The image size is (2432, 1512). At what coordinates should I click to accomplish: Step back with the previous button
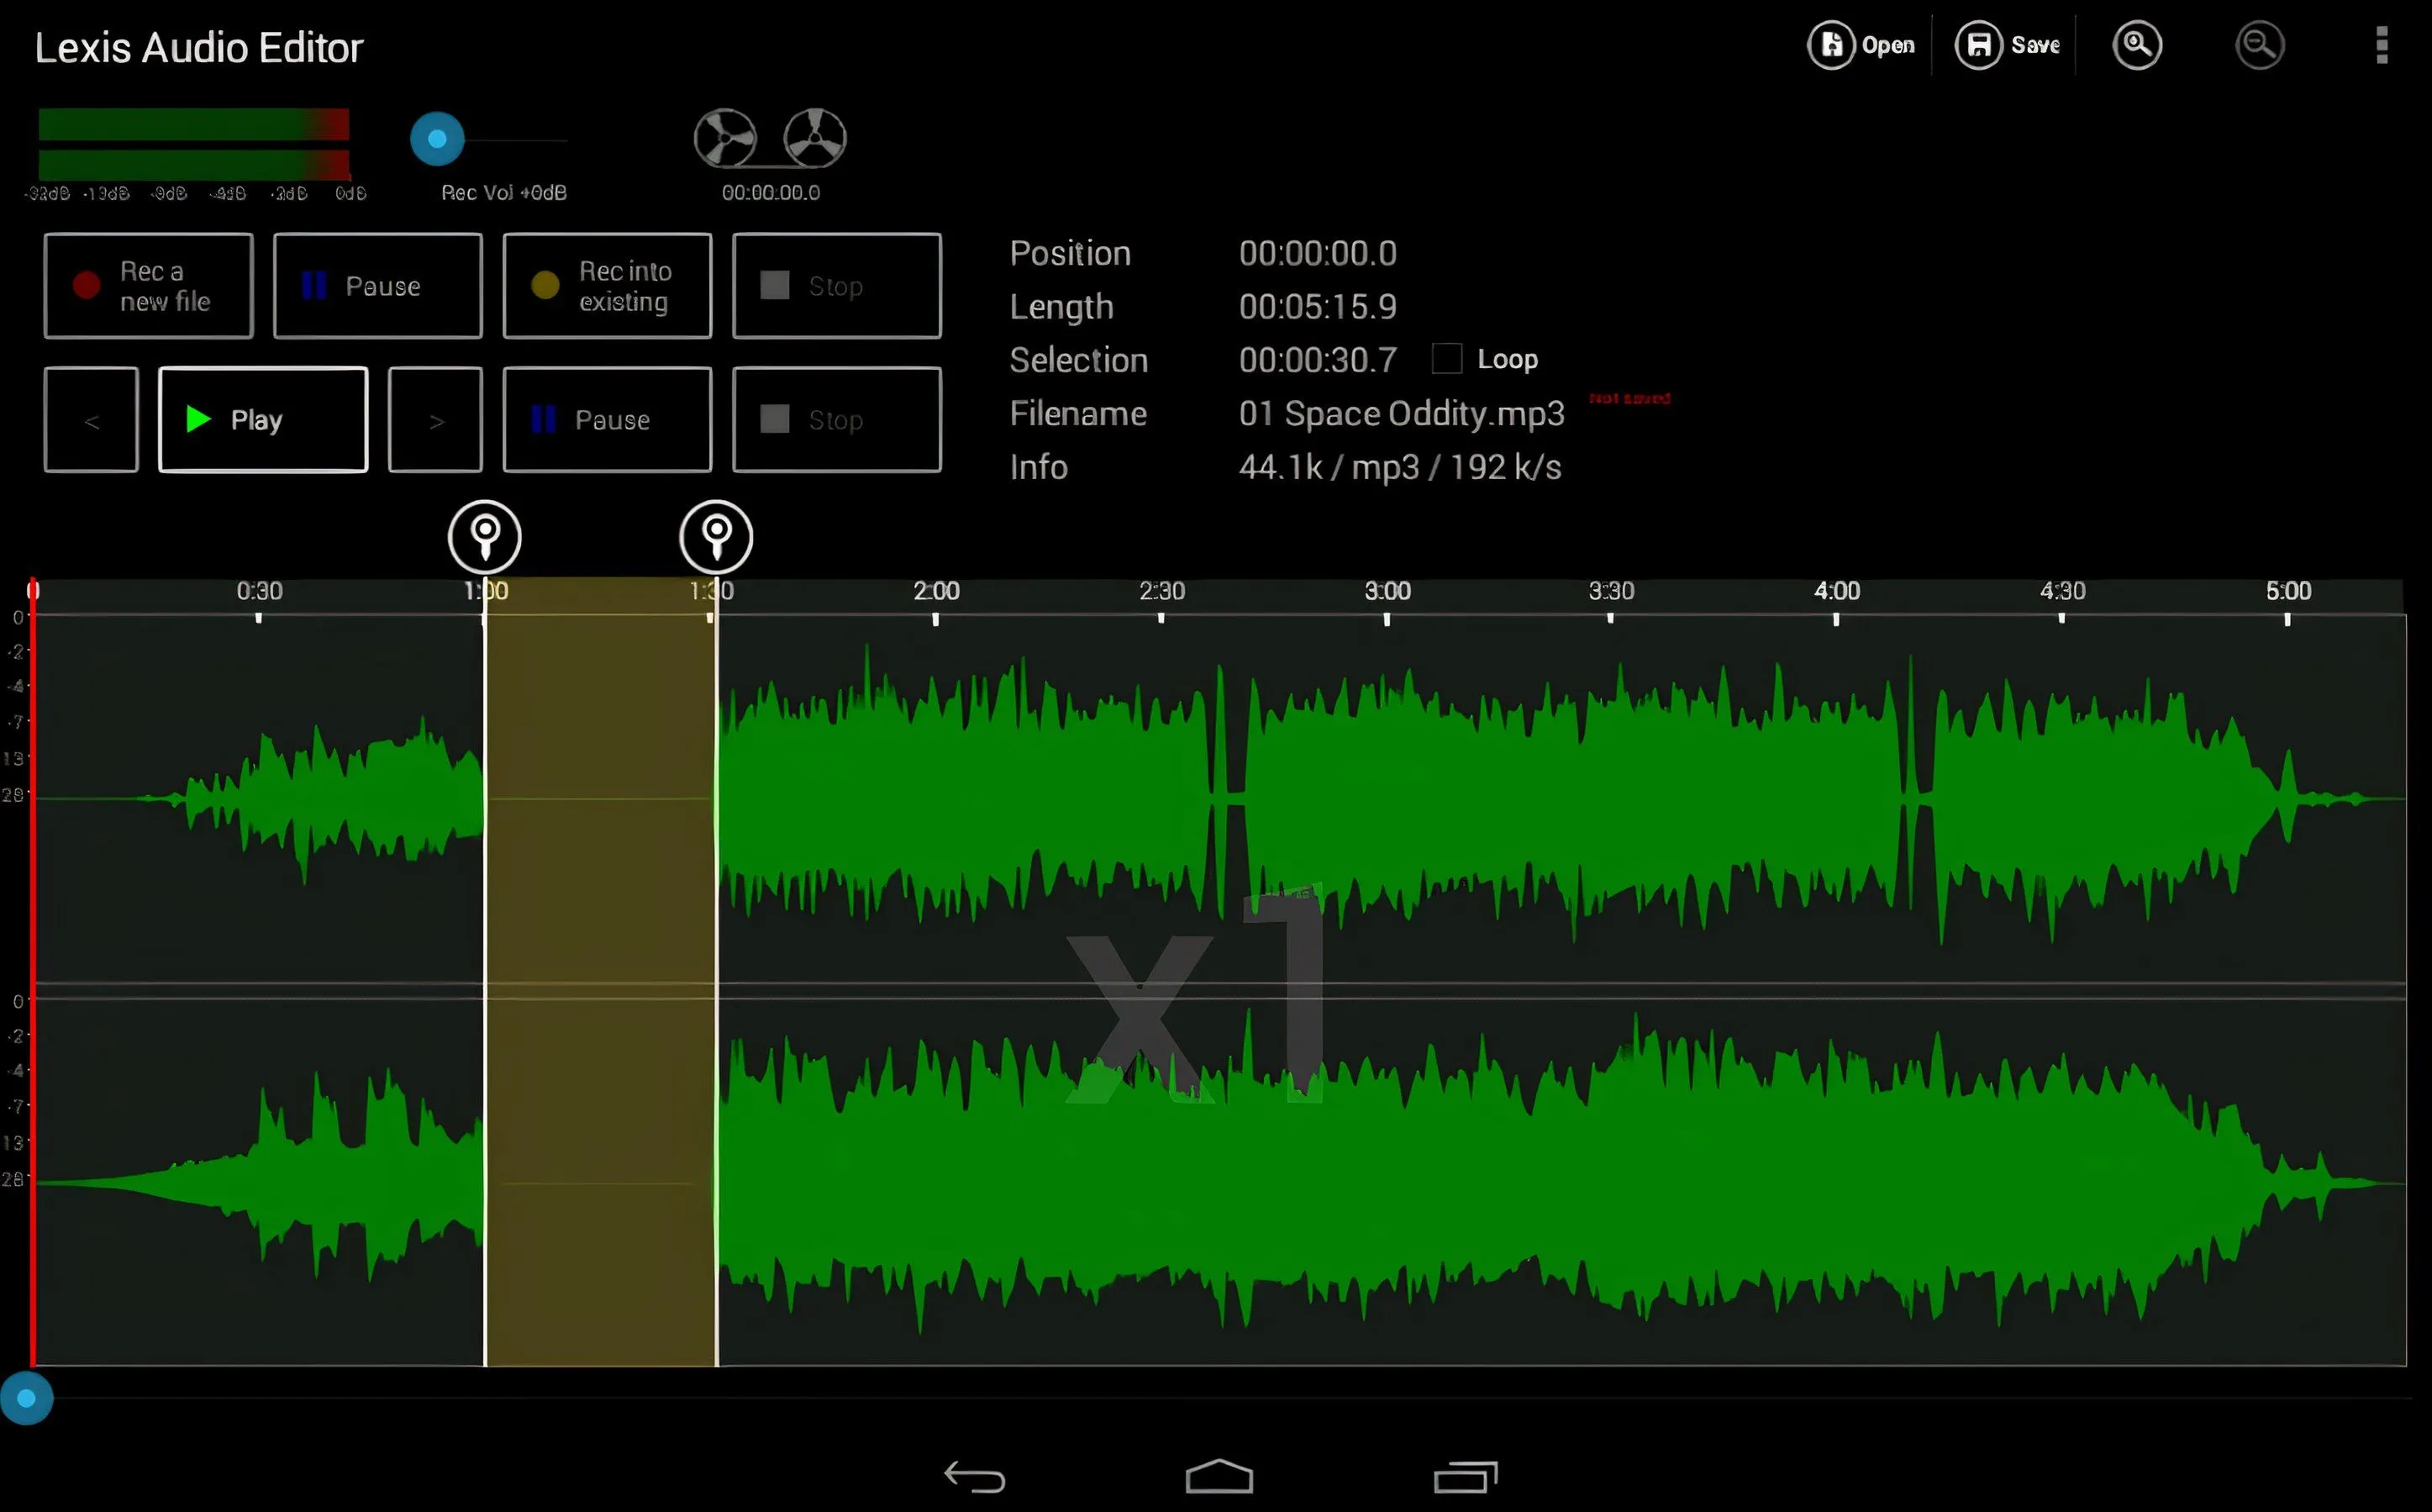90,420
